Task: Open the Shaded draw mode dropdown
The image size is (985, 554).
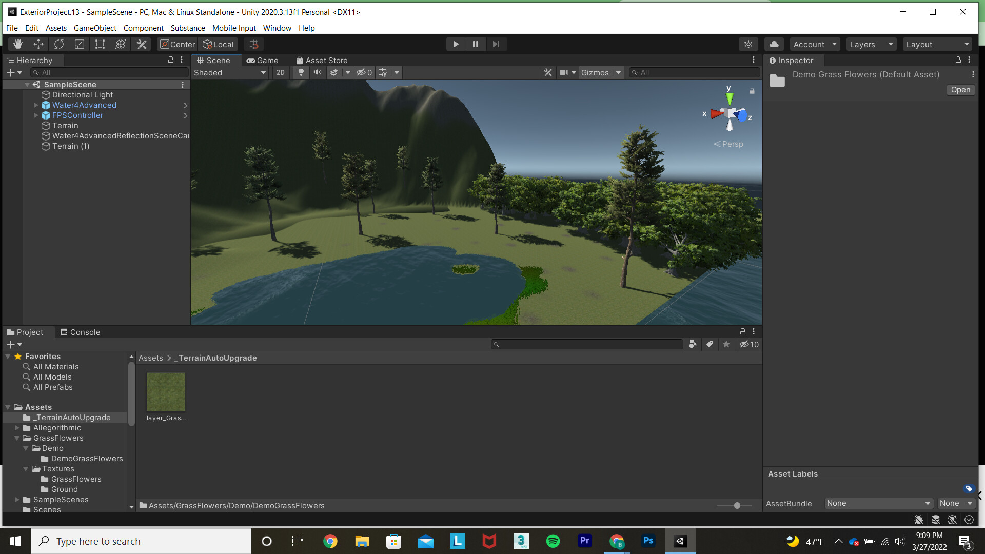Action: click(229, 72)
